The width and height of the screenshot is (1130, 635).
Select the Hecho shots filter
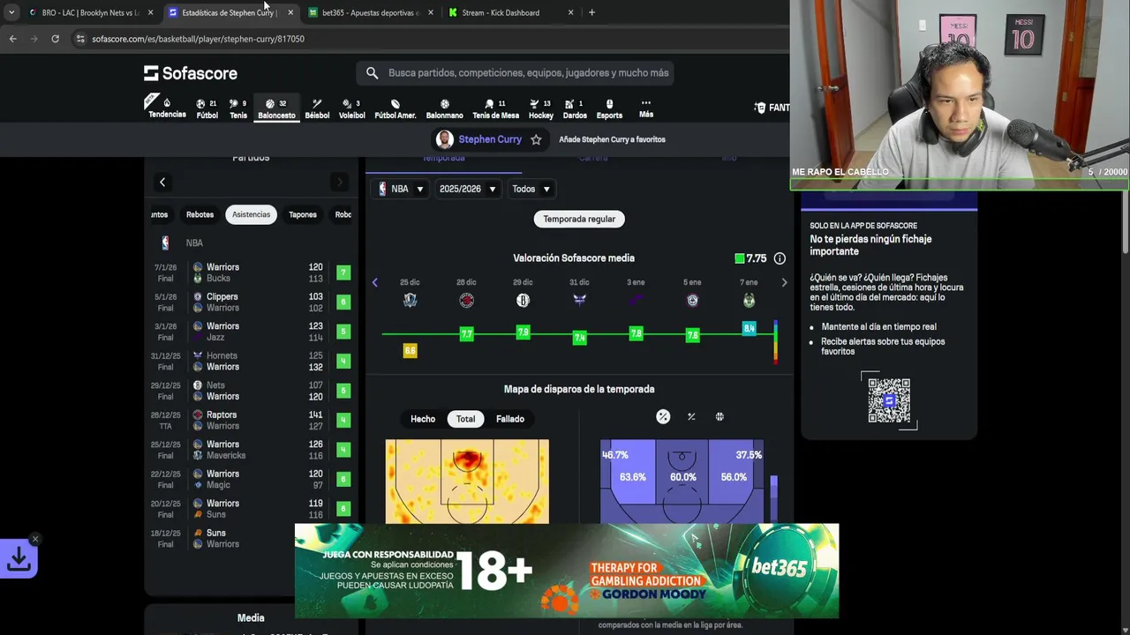pyautogui.click(x=423, y=419)
